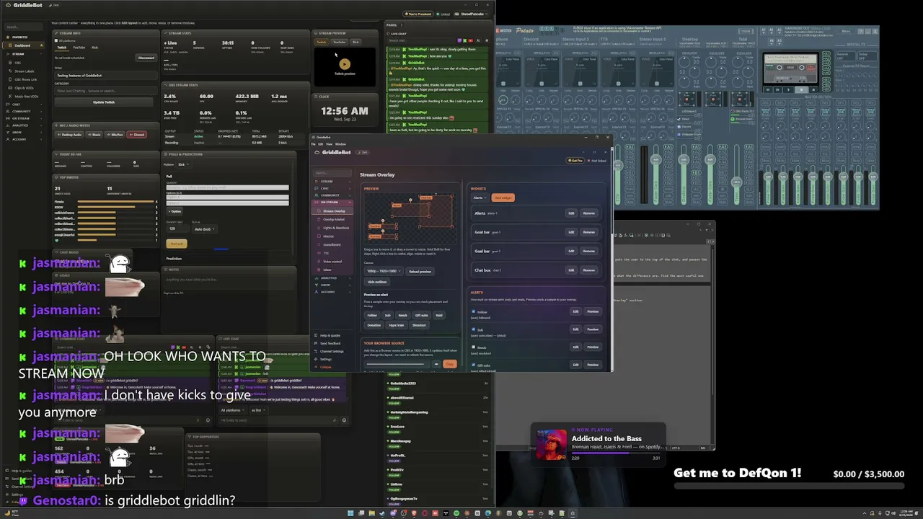Switch to the YouTube tab in Stream Info
This screenshot has width=923, height=519.
[79, 48]
